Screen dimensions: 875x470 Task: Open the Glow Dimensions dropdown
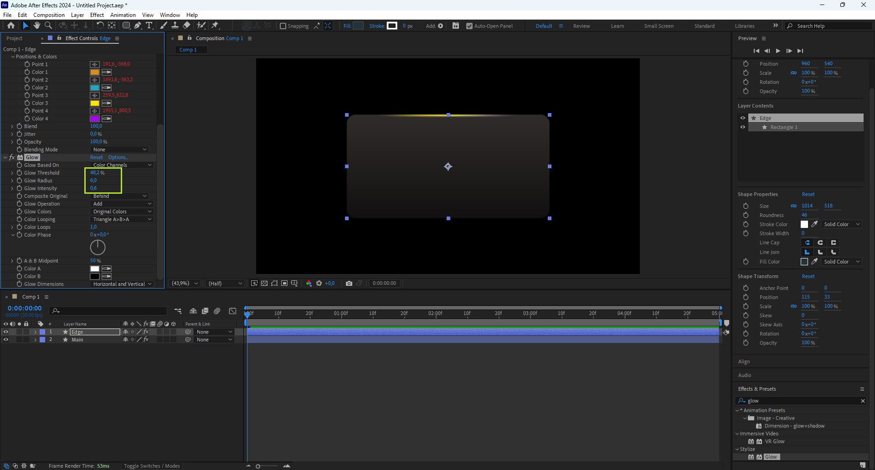122,284
